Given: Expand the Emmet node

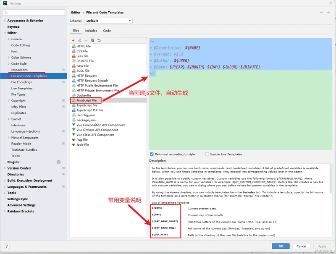Looking at the screenshot, I should point(8,119).
